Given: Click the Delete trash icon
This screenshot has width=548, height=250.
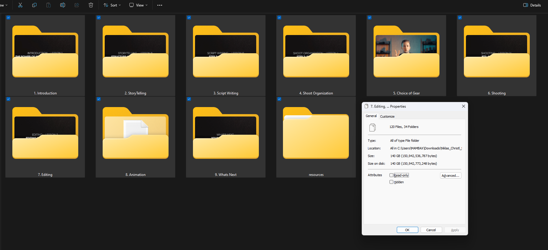Looking at the screenshot, I should [x=91, y=5].
